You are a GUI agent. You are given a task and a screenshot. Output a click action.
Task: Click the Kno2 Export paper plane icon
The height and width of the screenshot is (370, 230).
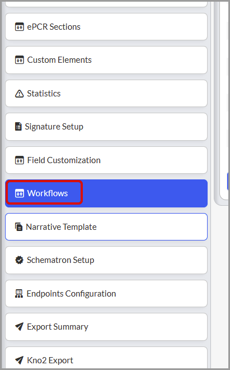tap(19, 360)
